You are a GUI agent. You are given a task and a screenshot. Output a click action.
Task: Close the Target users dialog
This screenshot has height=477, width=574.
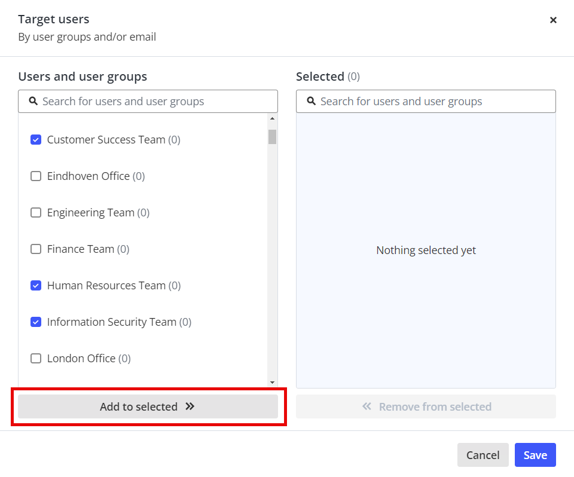coord(553,20)
